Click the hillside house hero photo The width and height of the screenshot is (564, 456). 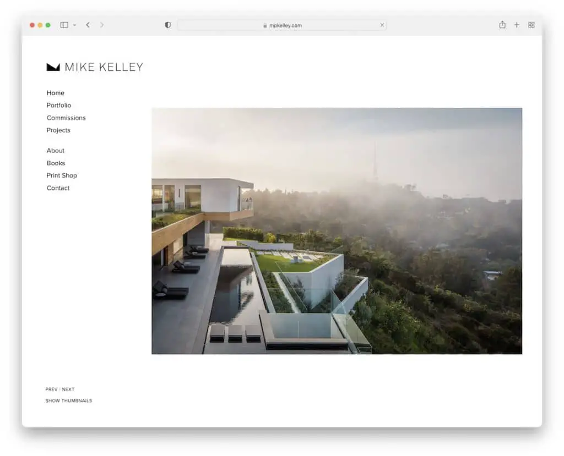337,231
